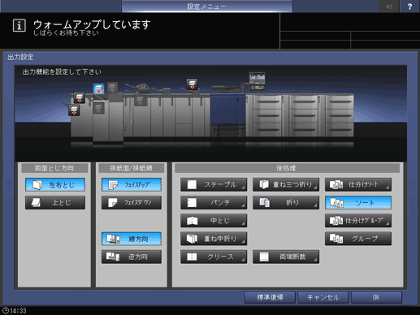Screen dimensions: 420x315
Task: Select highlighted blue output tray icon on finisher
Action: pyautogui.click(x=98, y=88)
